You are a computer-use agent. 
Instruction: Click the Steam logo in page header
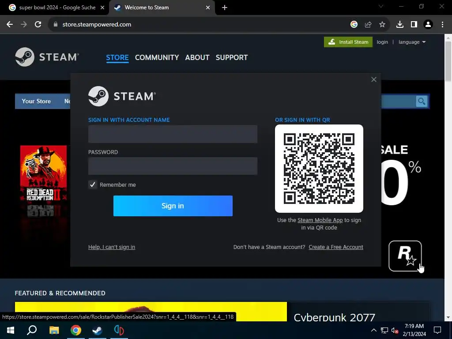click(47, 57)
